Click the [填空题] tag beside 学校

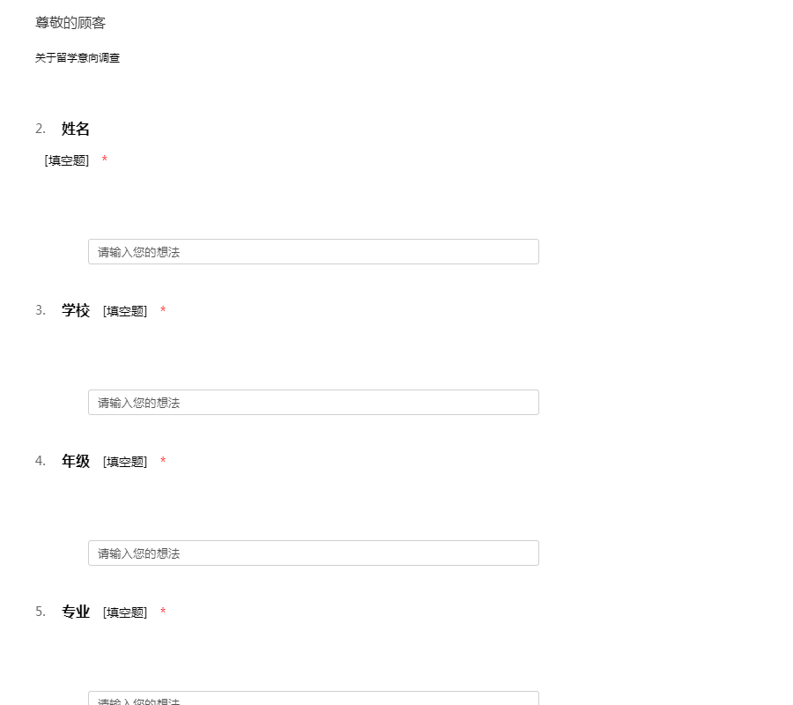pos(125,311)
